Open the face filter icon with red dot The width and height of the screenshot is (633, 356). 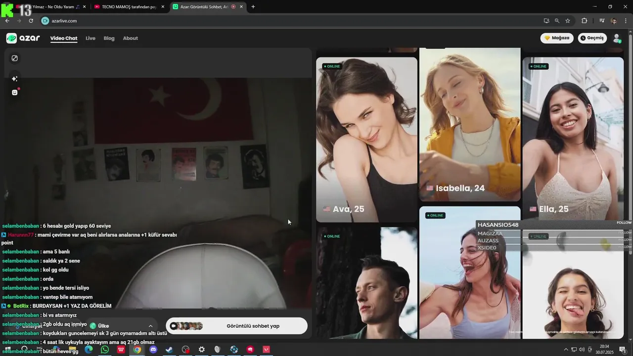coord(15,92)
